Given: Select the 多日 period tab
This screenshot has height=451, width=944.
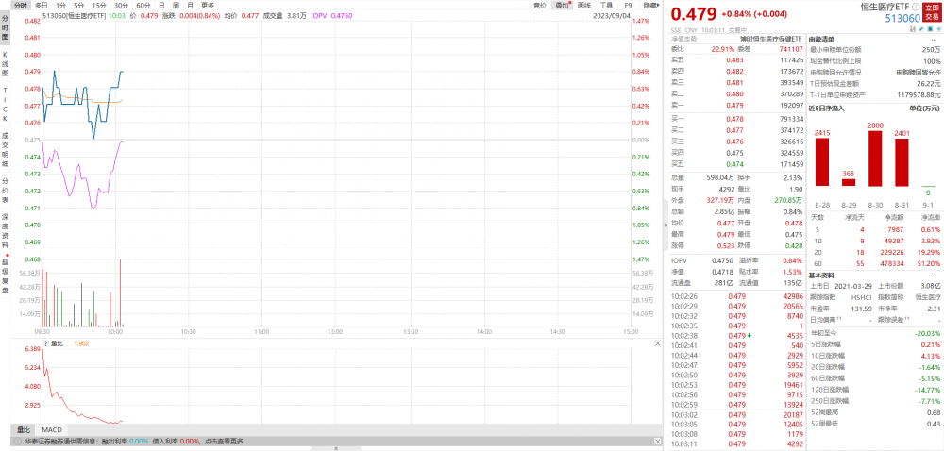Looking at the screenshot, I should pyautogui.click(x=41, y=5).
